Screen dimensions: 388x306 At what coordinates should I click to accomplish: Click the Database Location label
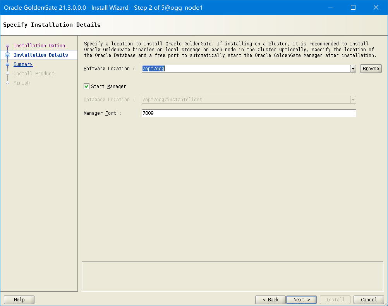click(x=109, y=100)
